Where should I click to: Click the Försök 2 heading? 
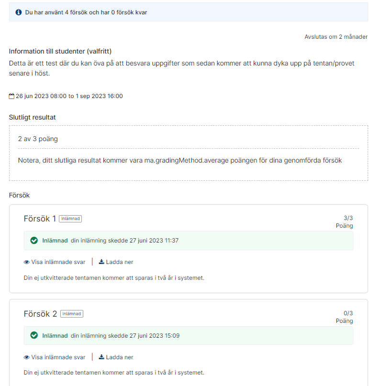(40, 314)
